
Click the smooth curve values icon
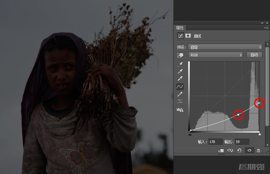click(x=180, y=101)
